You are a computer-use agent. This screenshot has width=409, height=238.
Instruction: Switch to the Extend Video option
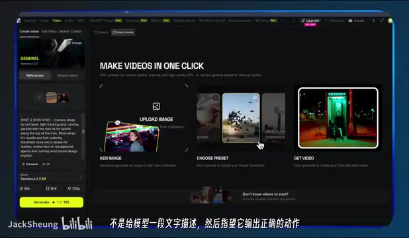click(x=68, y=75)
